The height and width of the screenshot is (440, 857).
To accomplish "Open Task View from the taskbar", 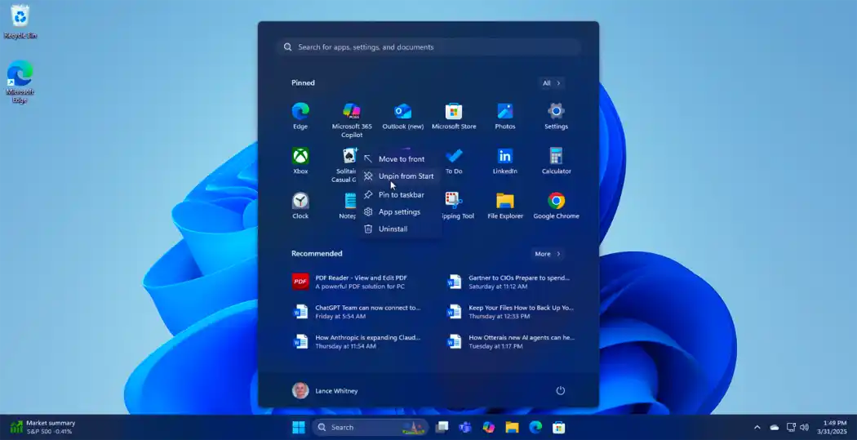I will click(442, 428).
